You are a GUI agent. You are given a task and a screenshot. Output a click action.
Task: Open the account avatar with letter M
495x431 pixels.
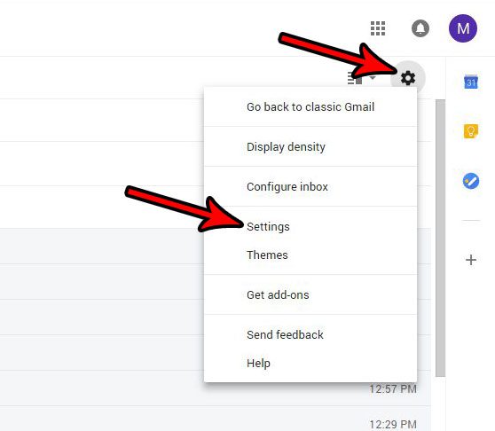[x=463, y=28]
